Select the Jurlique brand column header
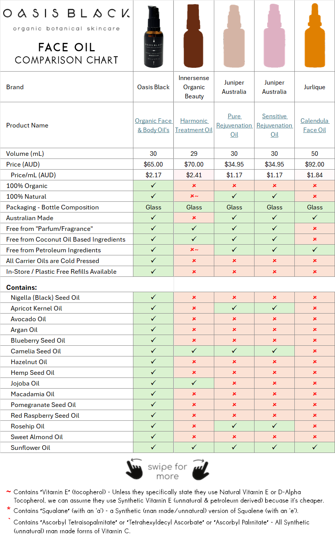 [314, 87]
